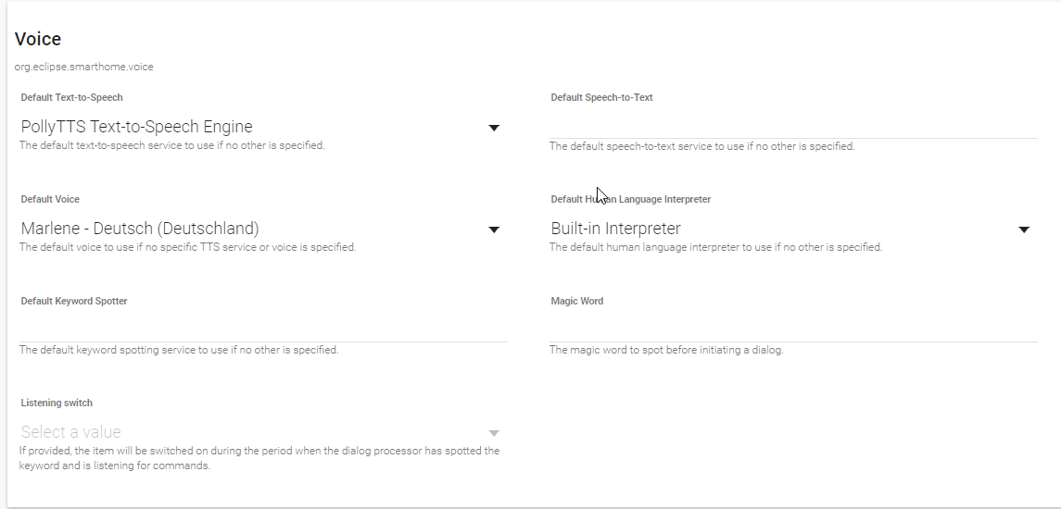The height and width of the screenshot is (509, 1061).
Task: Click the org.eclipse.smarthome.voice identifier text
Action: [84, 67]
